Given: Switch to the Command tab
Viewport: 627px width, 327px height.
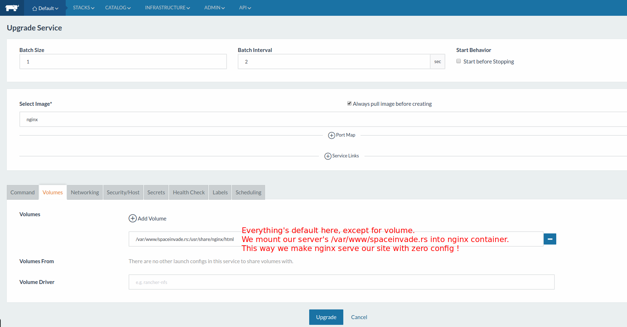Looking at the screenshot, I should [x=23, y=193].
